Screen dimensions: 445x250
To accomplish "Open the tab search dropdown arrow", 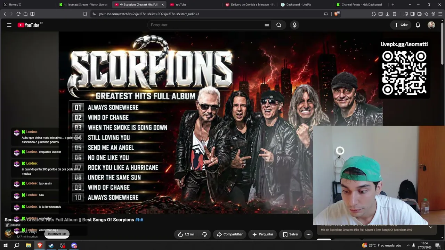I will [410, 5].
